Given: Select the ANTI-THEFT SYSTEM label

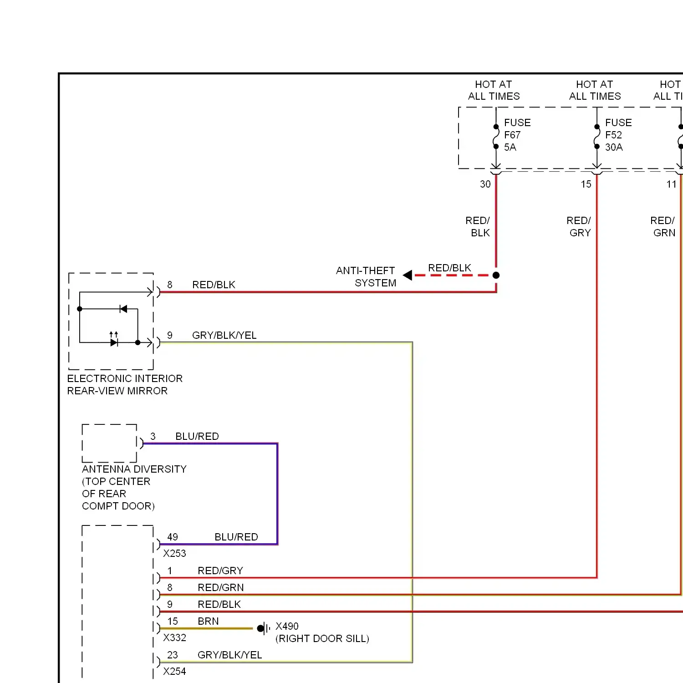Looking at the screenshot, I should (x=366, y=277).
